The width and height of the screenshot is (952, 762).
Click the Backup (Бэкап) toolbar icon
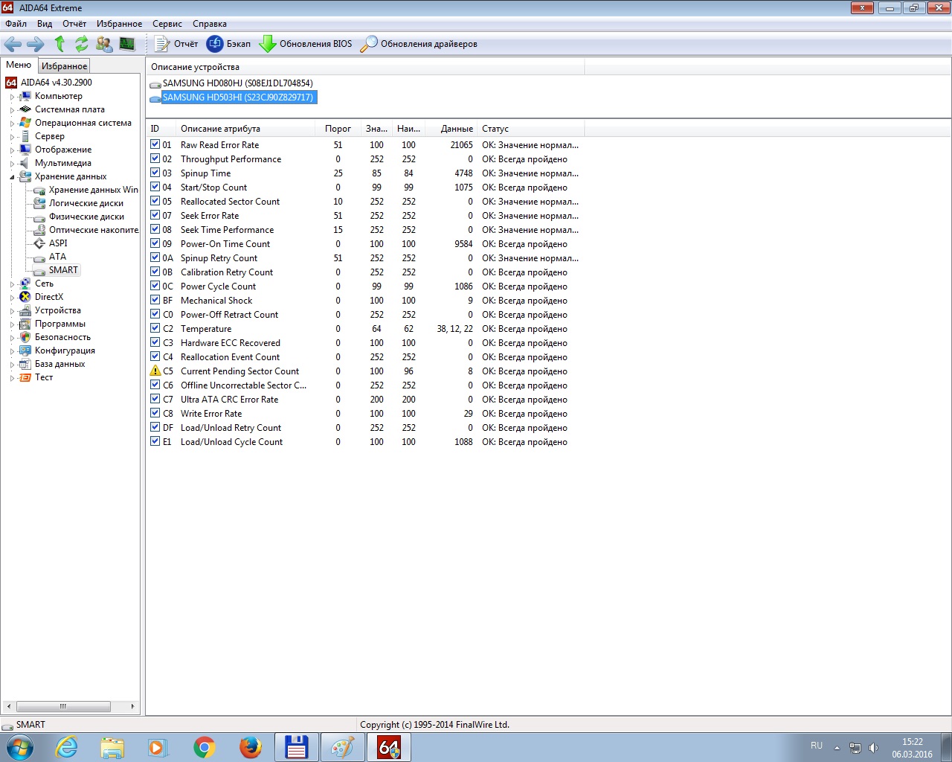click(x=215, y=44)
